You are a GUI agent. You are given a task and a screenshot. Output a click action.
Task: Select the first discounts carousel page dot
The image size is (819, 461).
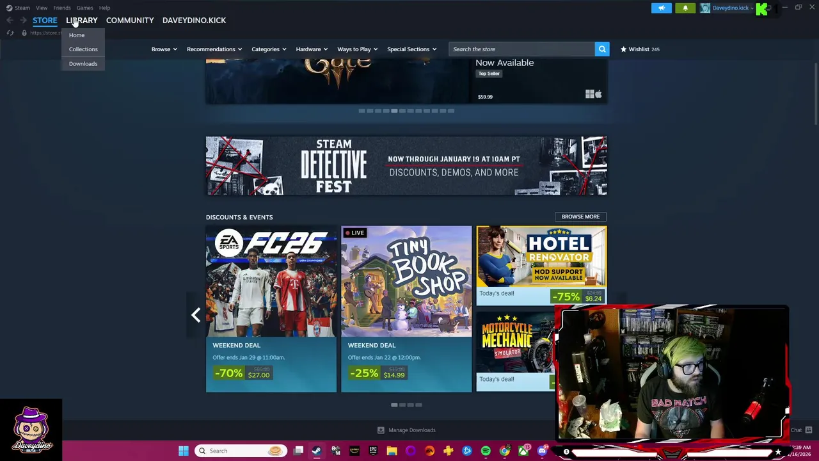pyautogui.click(x=394, y=405)
